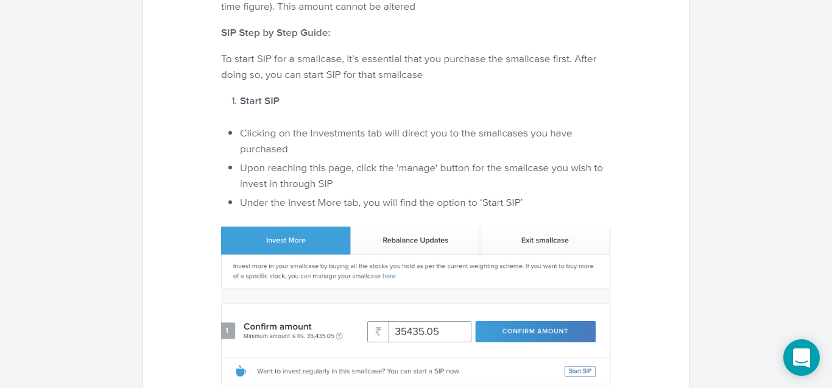Click the 'Confirm amount' label

[x=278, y=326]
